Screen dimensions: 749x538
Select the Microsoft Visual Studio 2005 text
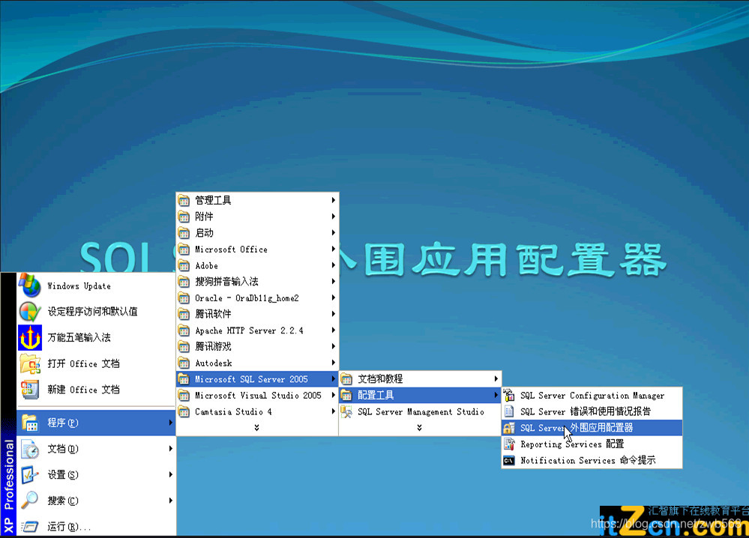pyautogui.click(x=258, y=396)
